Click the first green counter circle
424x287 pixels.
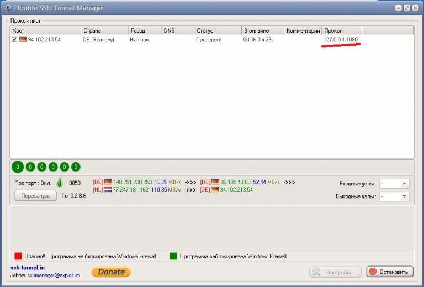coord(18,167)
